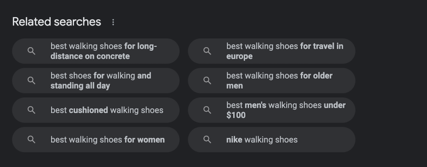Viewport: 427px width, 167px height.
Task: Open 'best walking shoes for long-distance on concrete'
Action: [x=96, y=51]
